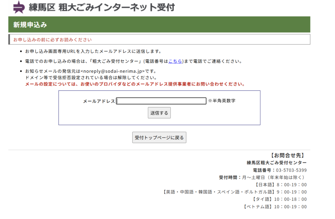Select the 練馬区粗大ごみ受付センター name text
This screenshot has width=335, height=219.
click(x=276, y=163)
